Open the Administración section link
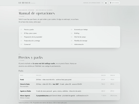139x104 pixels. pyautogui.click(x=79, y=44)
